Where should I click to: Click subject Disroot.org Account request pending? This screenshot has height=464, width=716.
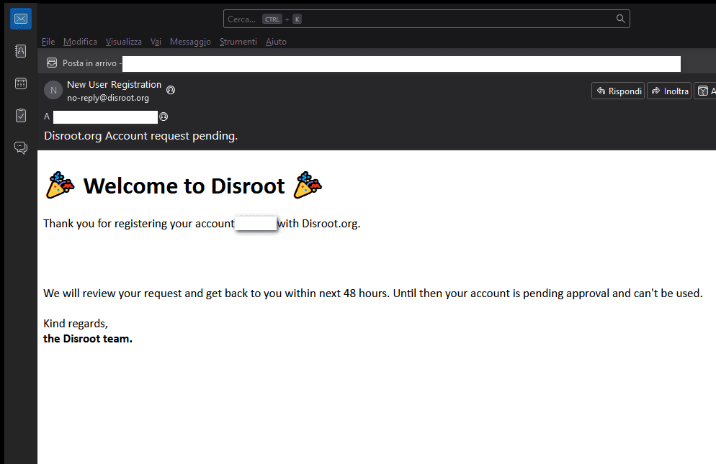(x=140, y=136)
